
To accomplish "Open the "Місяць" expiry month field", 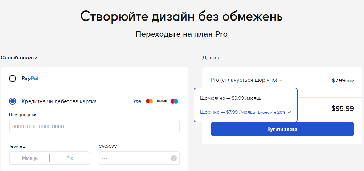I will [x=30, y=158].
